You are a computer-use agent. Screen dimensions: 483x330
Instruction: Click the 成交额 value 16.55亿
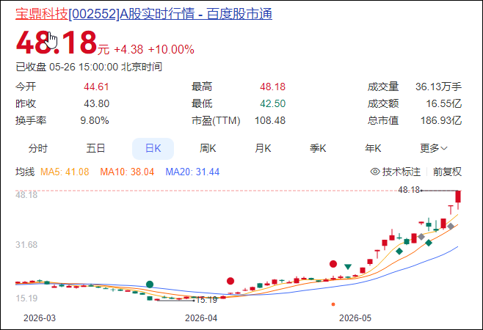tap(444, 103)
